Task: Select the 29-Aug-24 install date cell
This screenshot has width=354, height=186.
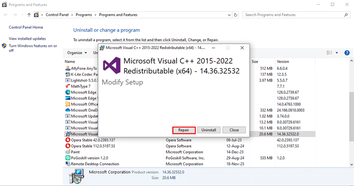Action: [x=235, y=158]
